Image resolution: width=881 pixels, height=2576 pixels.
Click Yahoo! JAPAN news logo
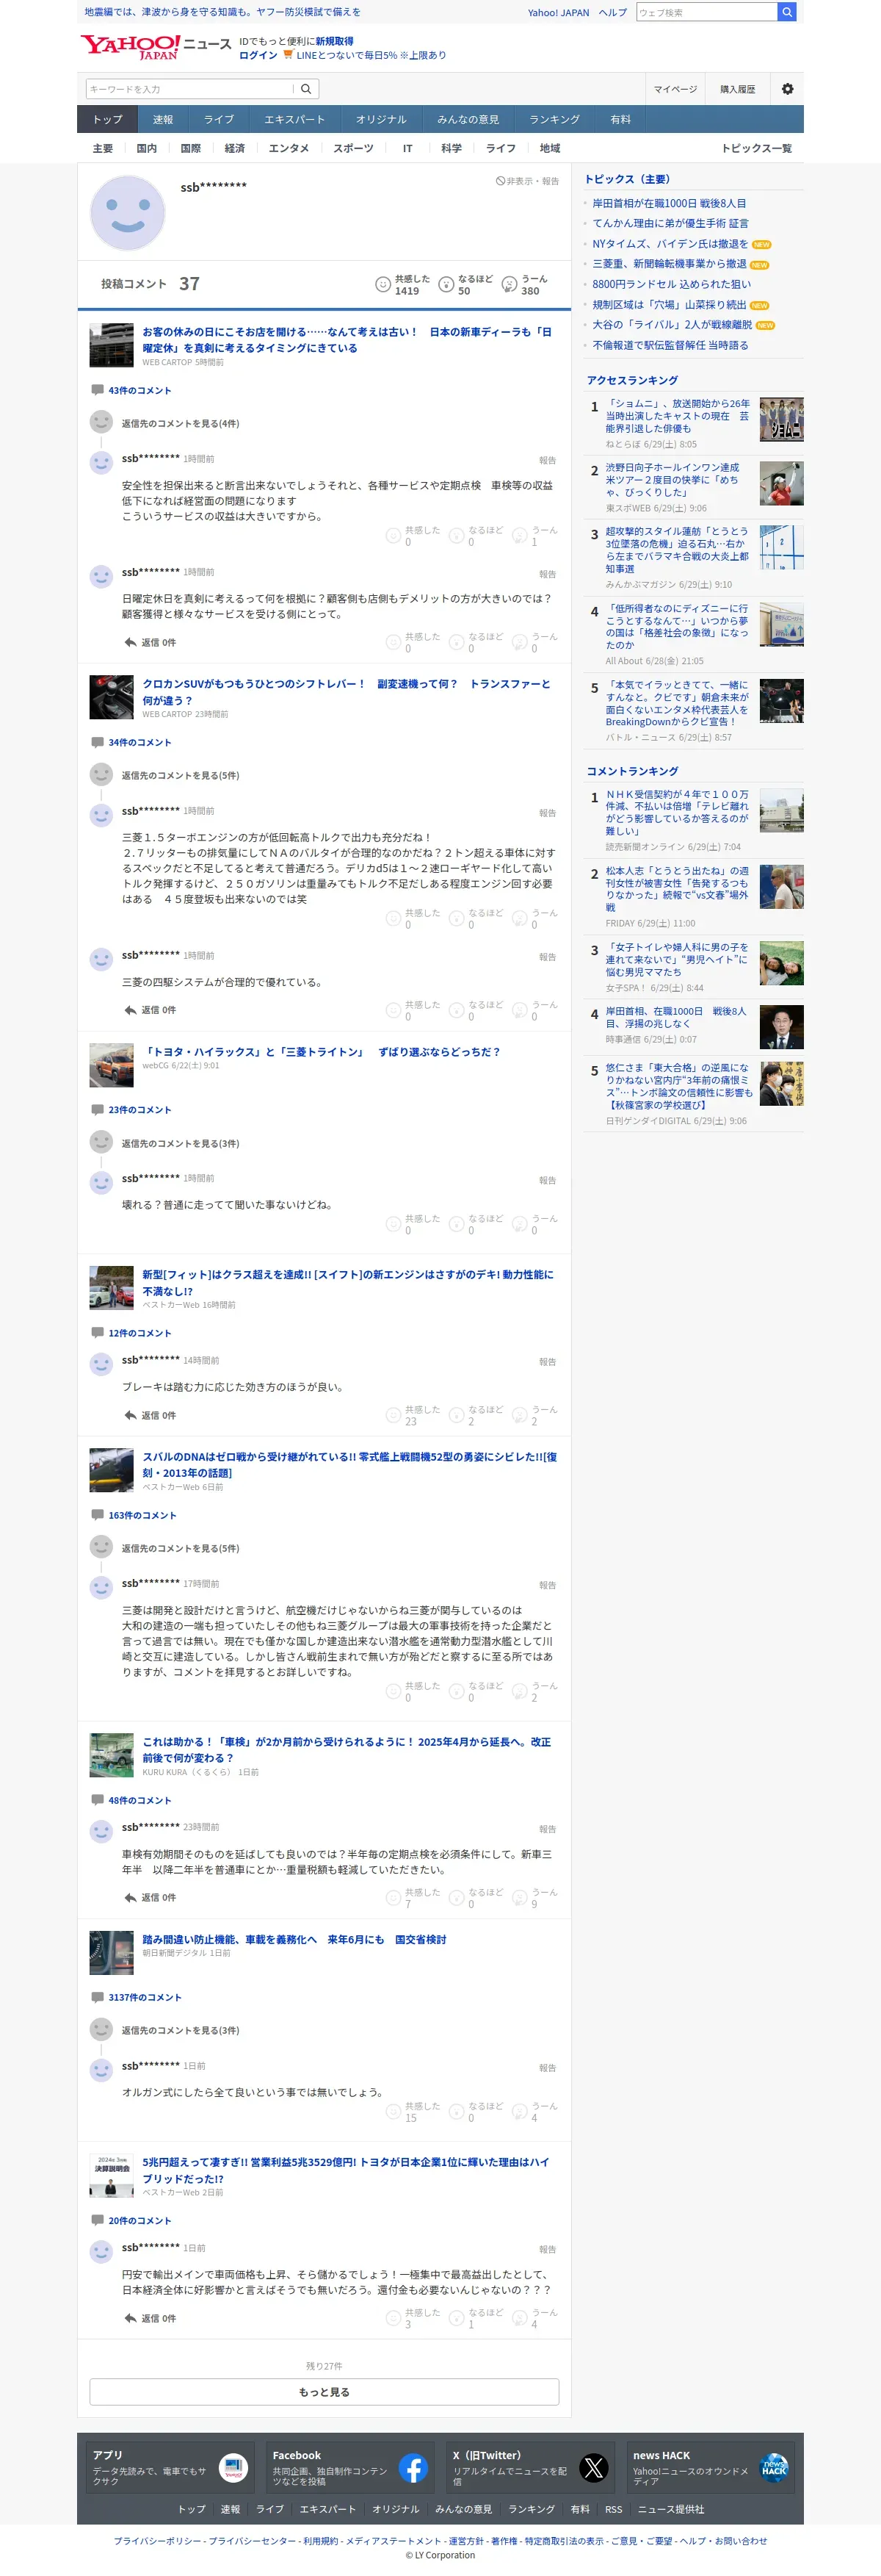point(156,47)
